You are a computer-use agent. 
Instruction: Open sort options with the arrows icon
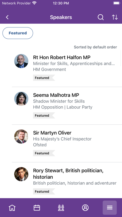[115, 17]
